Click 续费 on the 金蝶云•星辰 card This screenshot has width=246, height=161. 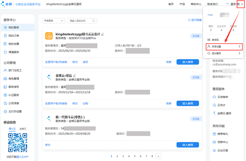169,103
